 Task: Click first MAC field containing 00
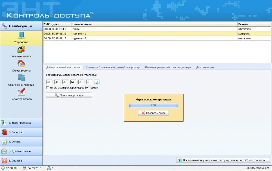tap(49, 82)
